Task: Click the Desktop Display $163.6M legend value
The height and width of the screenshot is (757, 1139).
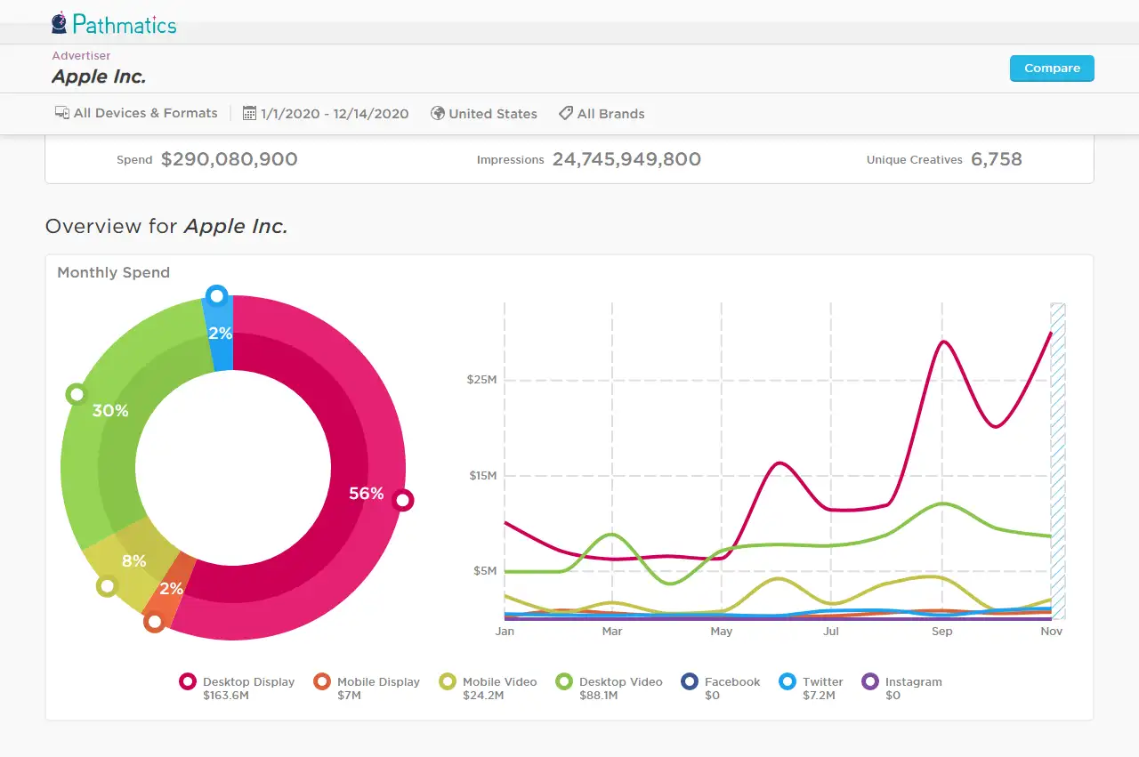Action: [226, 696]
